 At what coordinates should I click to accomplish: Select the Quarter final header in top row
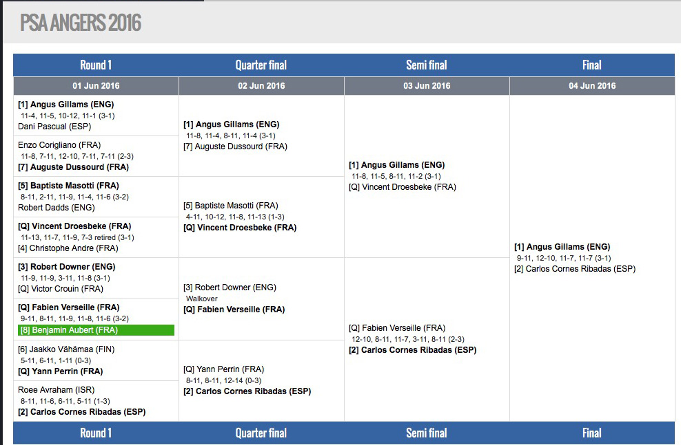pos(261,65)
